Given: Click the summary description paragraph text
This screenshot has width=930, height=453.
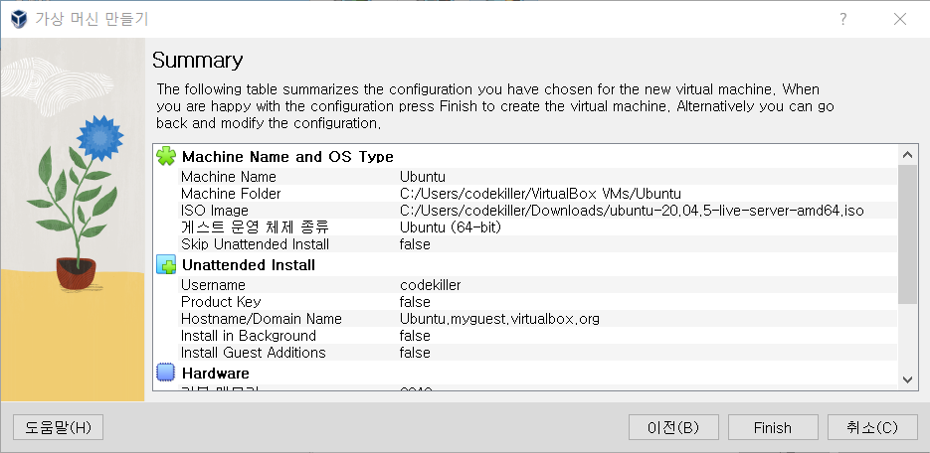Looking at the screenshot, I should pos(495,106).
